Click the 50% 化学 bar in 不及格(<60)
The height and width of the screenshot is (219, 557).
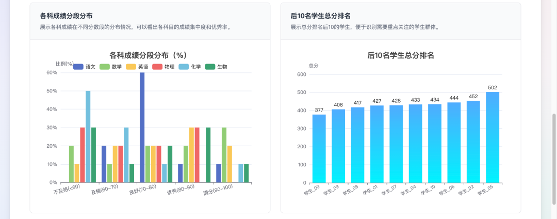[x=88, y=137]
